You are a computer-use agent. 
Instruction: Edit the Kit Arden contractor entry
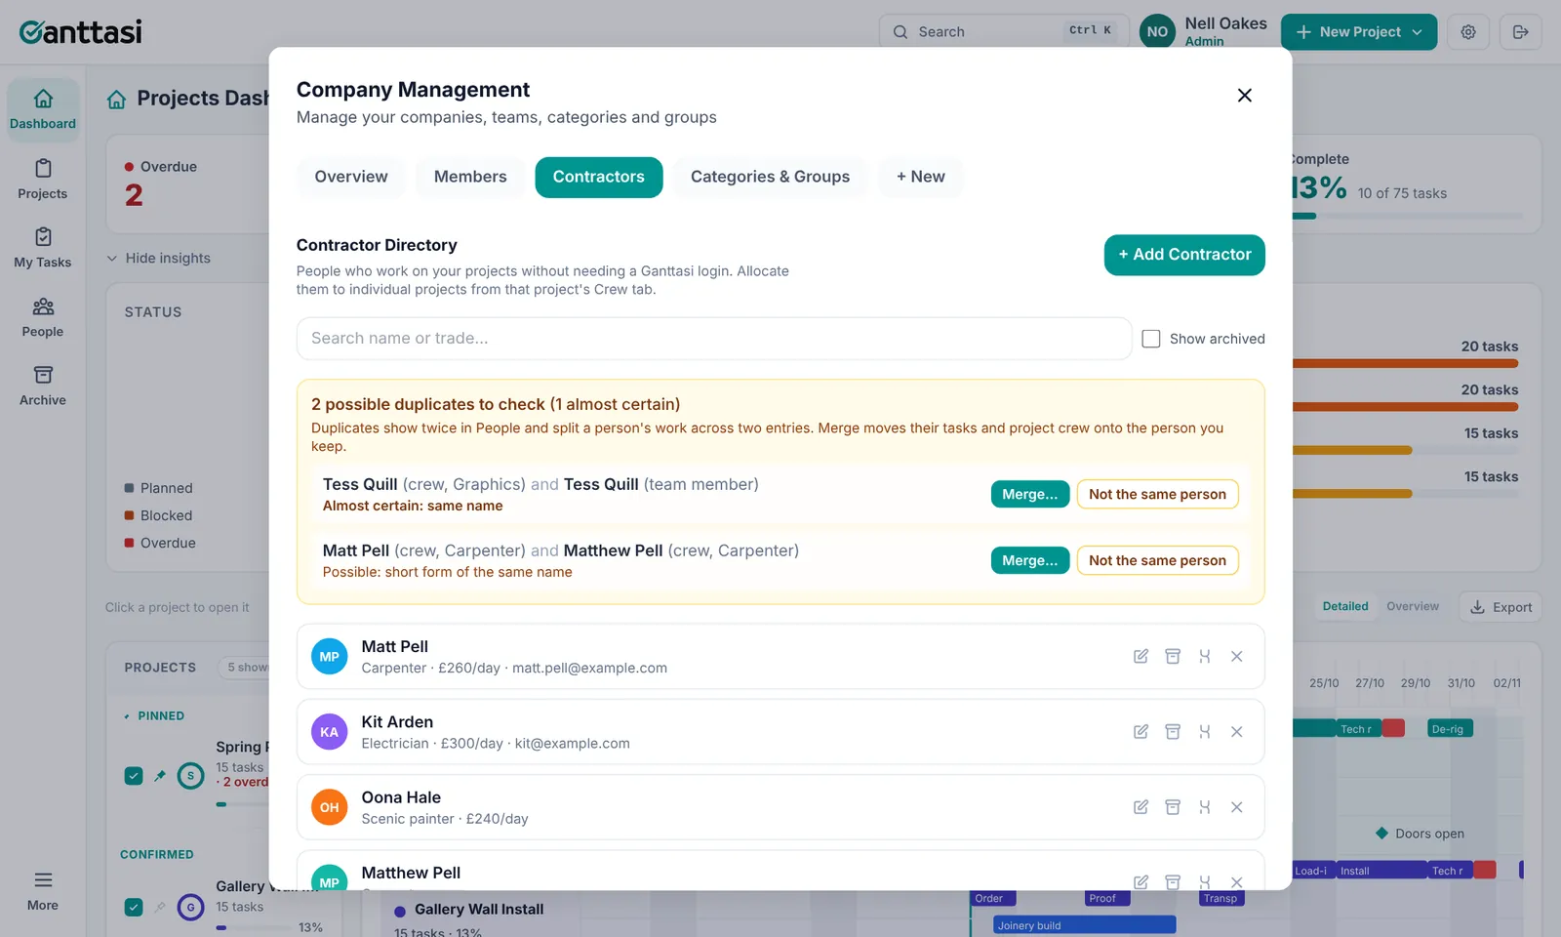(x=1141, y=732)
